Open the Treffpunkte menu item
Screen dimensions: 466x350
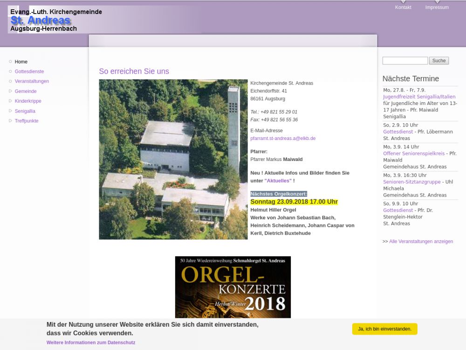pos(27,121)
